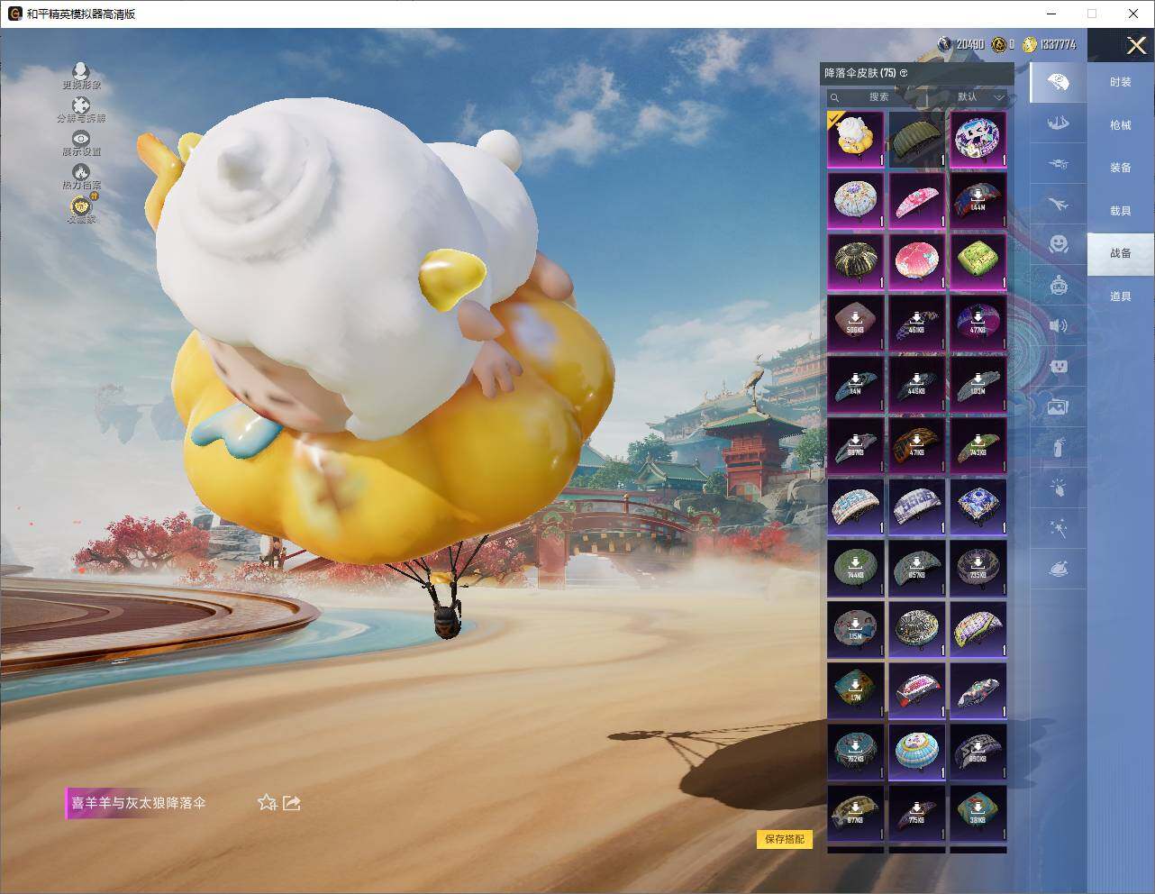Select the drone category sidebar icon

pos(1059,163)
